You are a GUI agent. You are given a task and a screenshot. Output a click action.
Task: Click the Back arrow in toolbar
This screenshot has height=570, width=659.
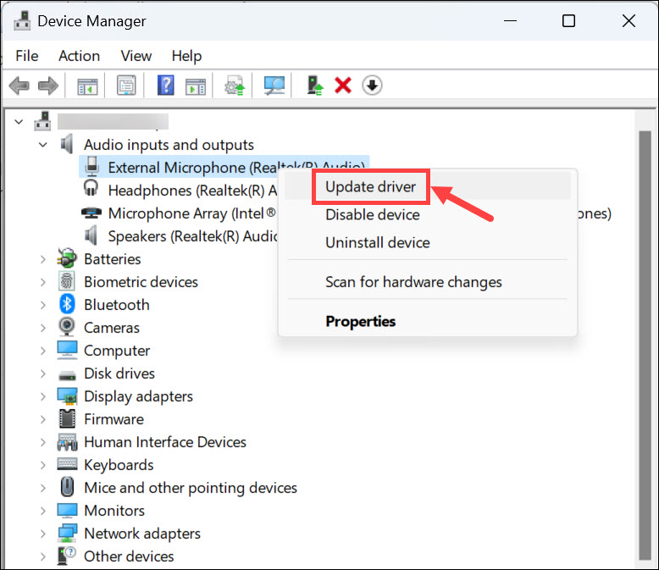[19, 86]
